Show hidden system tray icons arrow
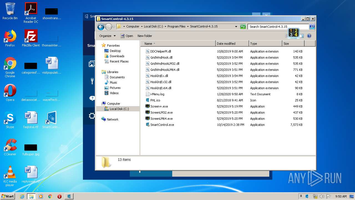355x200 pixels. (301, 196)
